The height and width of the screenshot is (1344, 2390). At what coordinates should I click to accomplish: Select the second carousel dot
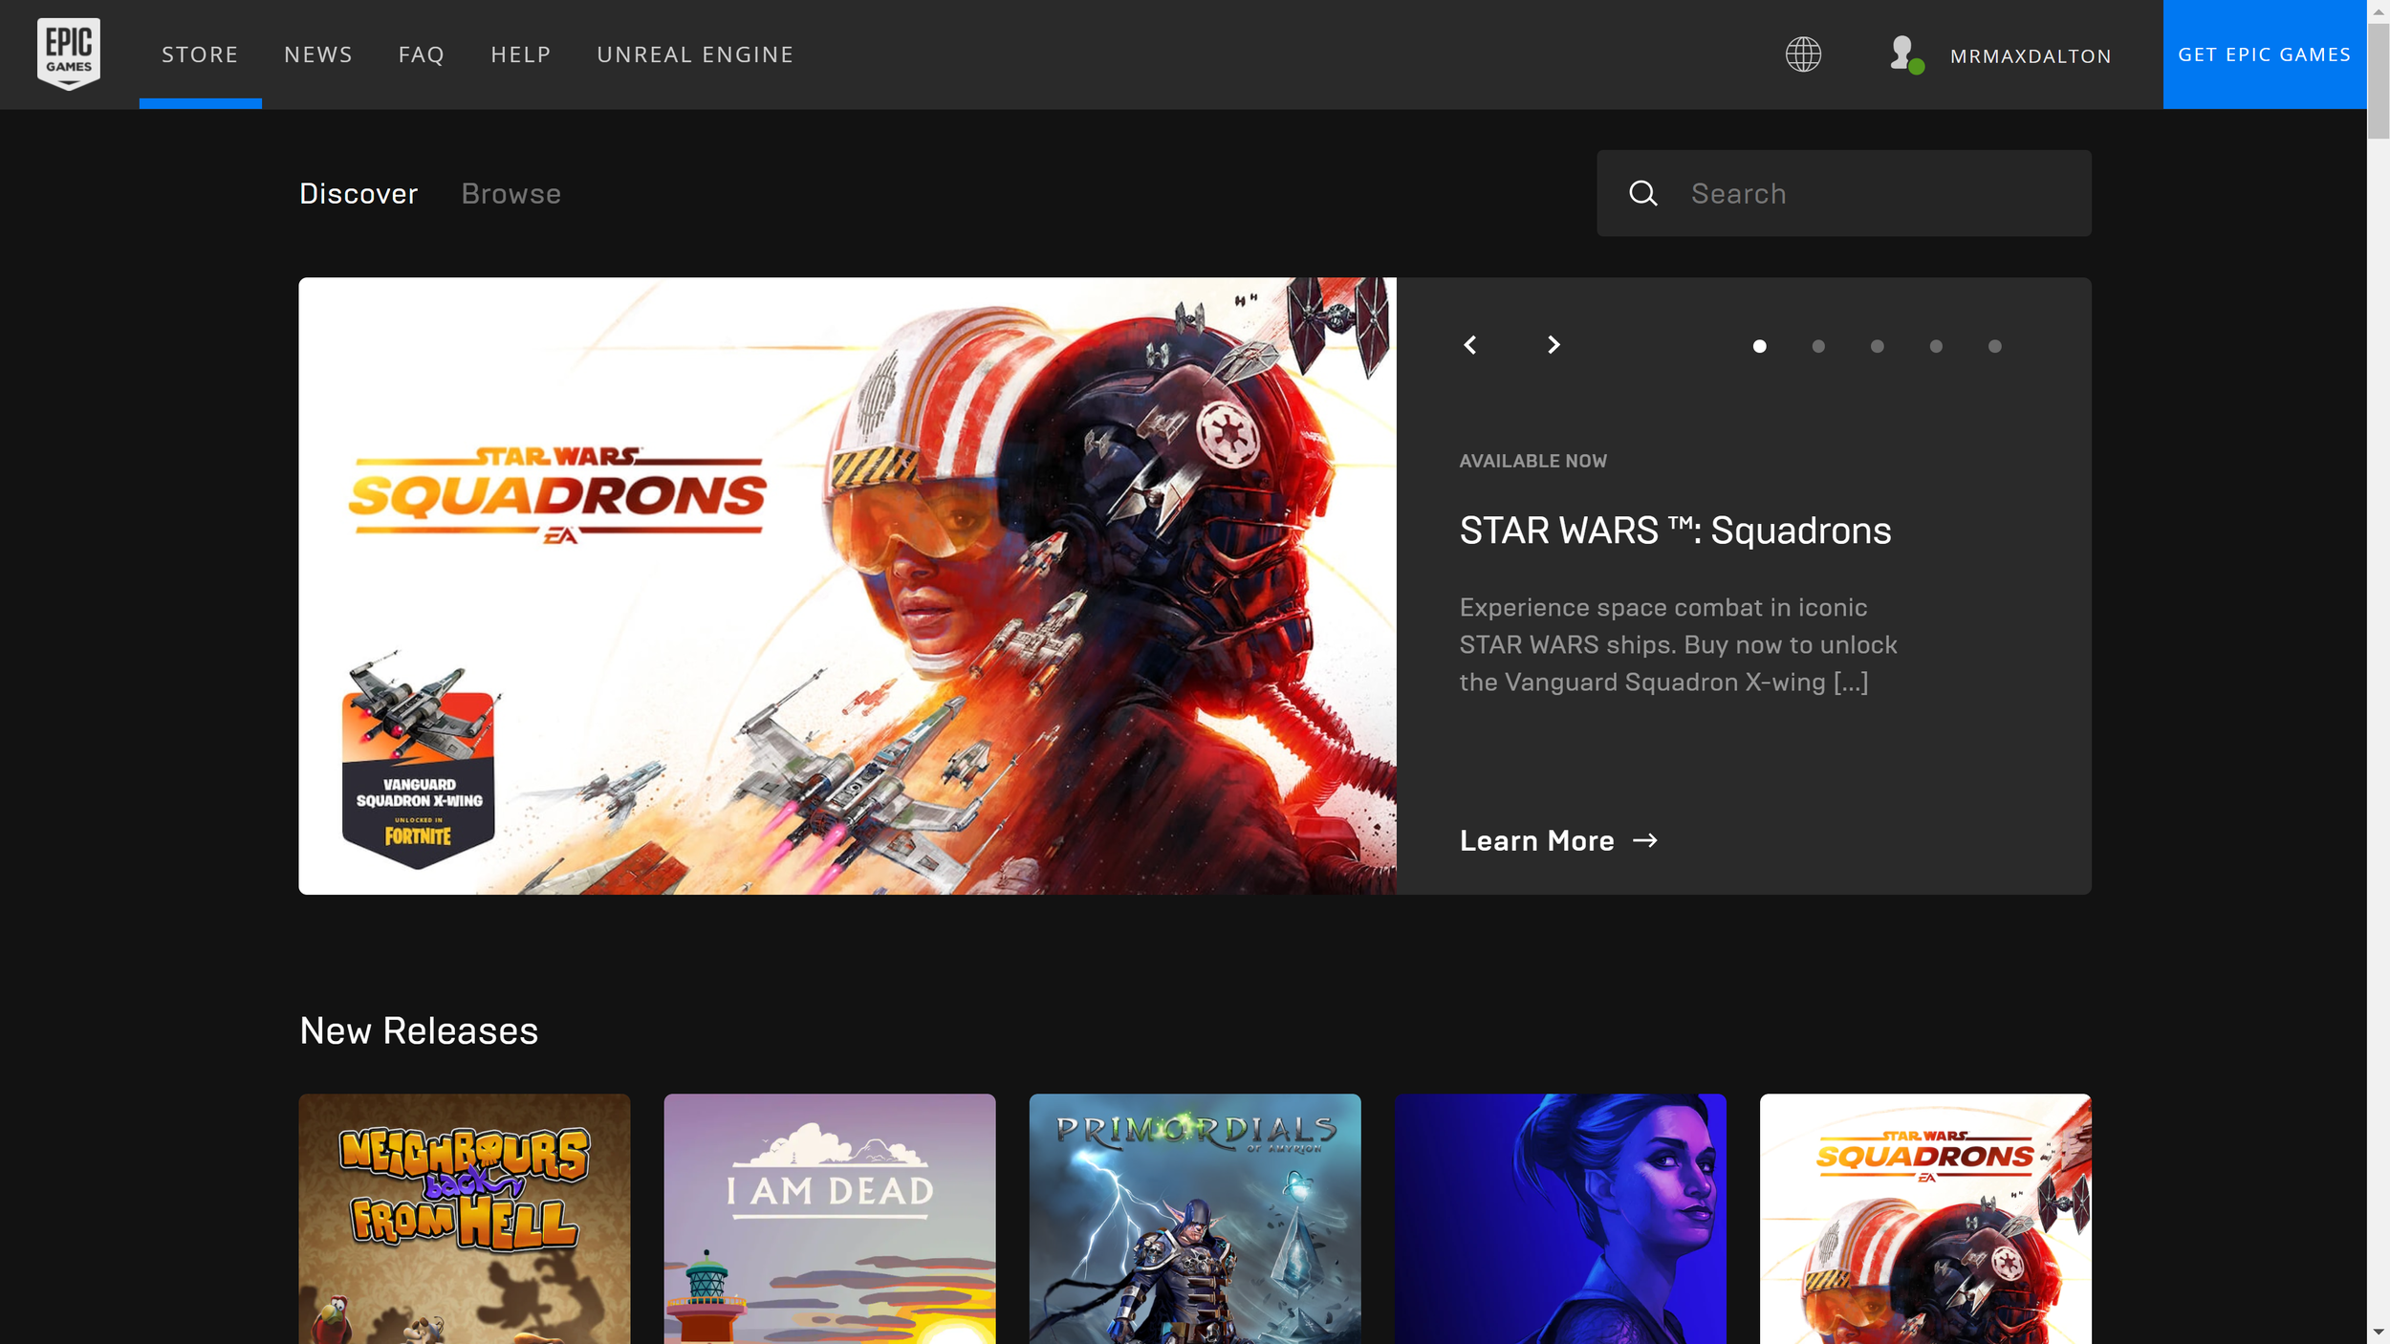(1818, 346)
